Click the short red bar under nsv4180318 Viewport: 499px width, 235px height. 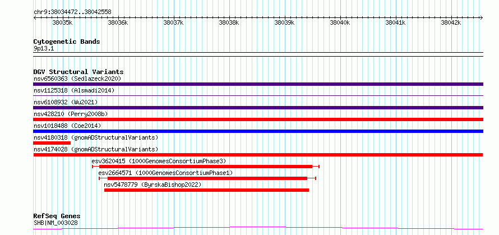[x=52, y=143]
